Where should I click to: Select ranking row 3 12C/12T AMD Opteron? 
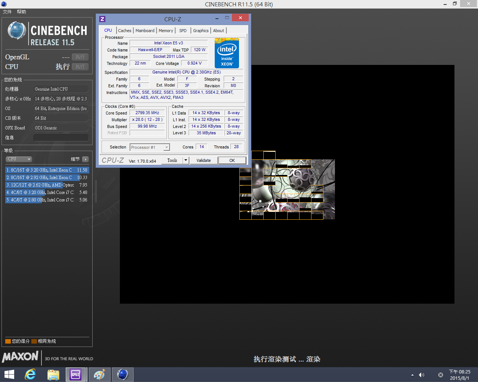tap(47, 185)
